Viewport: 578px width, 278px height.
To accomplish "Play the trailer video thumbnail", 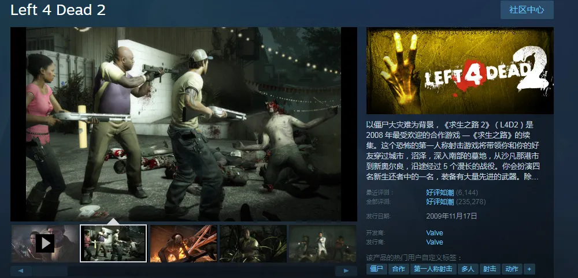I will pyautogui.click(x=45, y=243).
